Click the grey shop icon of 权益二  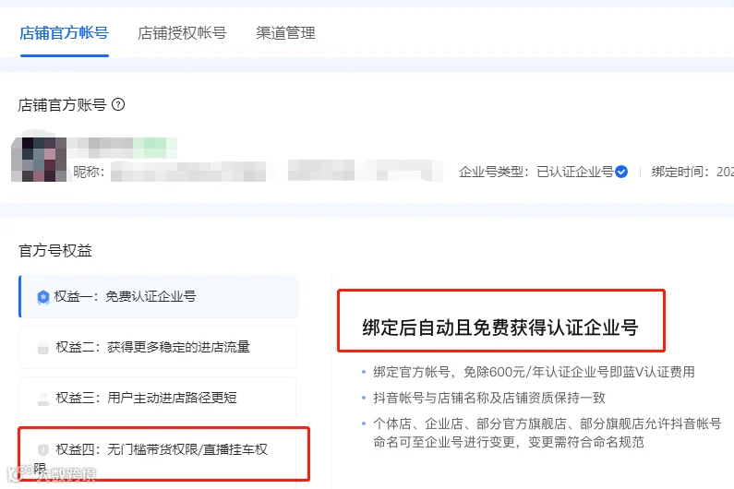click(x=43, y=348)
